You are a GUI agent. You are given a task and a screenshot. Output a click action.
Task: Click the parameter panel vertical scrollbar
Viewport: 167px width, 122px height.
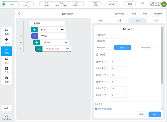pos(162,55)
